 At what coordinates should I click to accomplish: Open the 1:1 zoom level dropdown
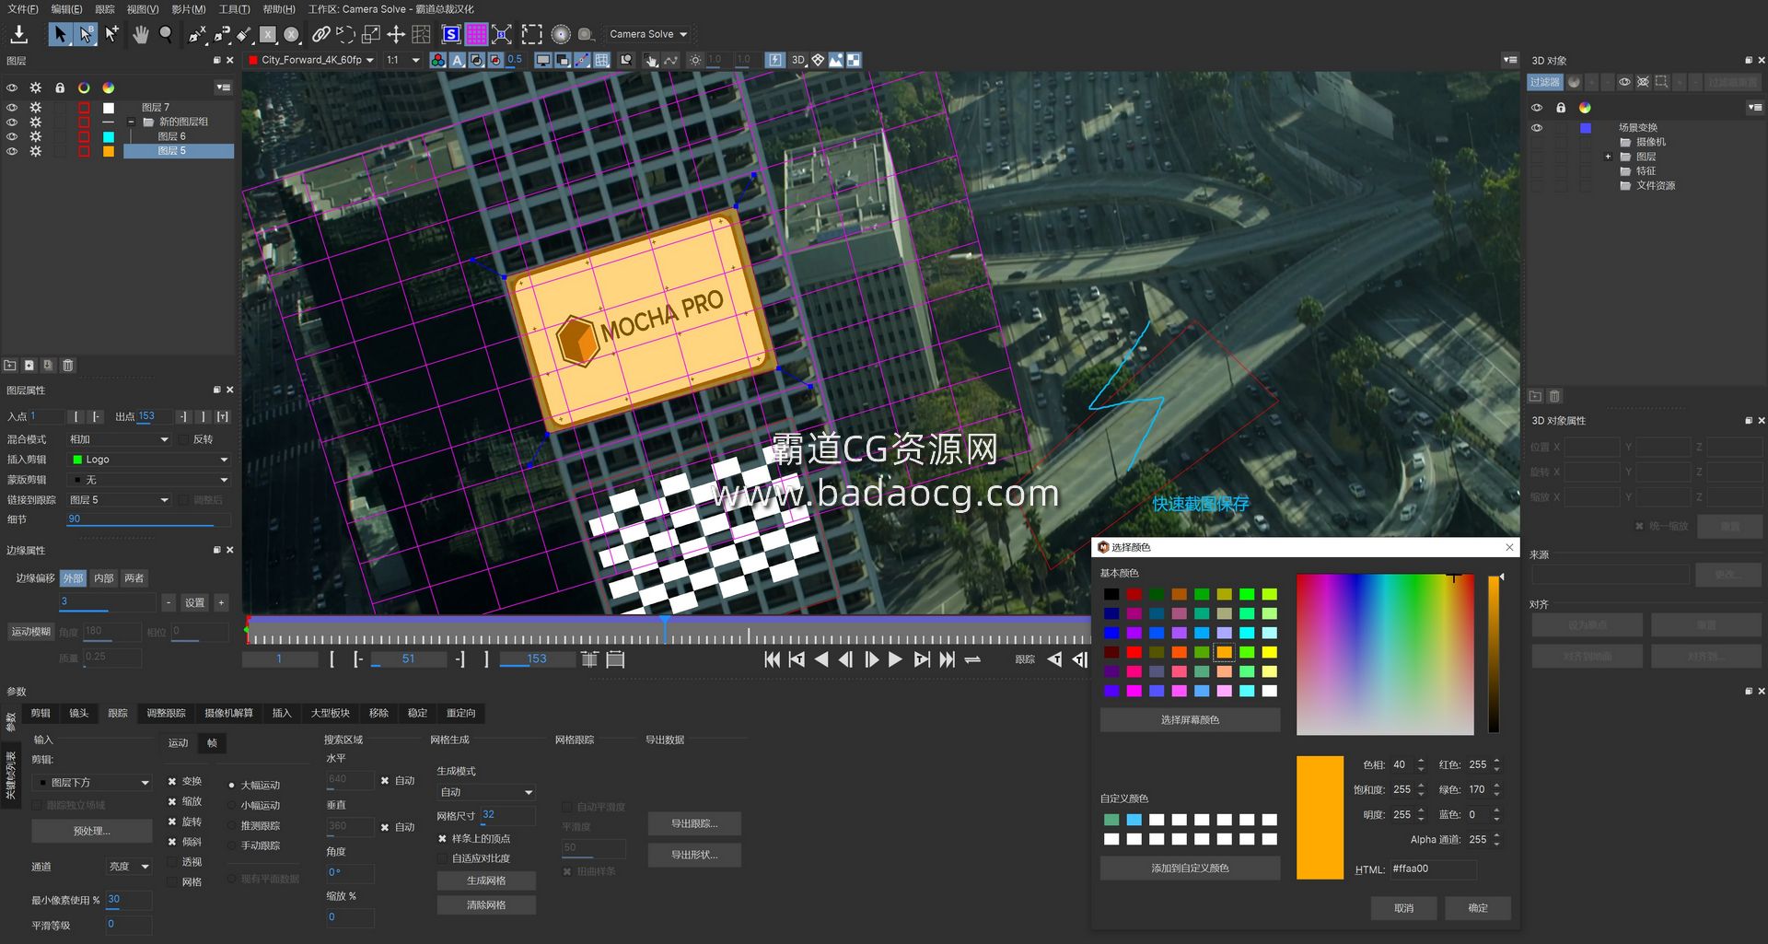coord(403,60)
